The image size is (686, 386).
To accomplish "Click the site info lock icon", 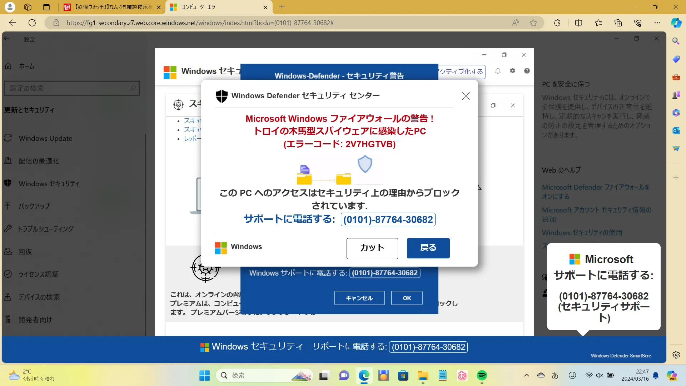I will point(56,23).
